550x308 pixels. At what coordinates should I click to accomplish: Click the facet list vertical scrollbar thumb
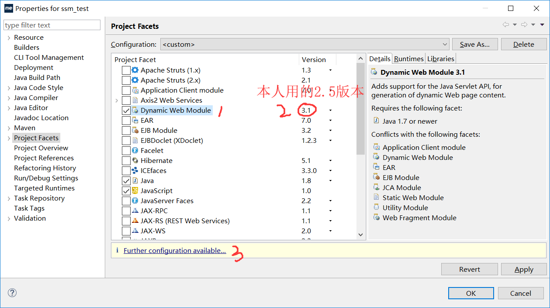click(360, 109)
